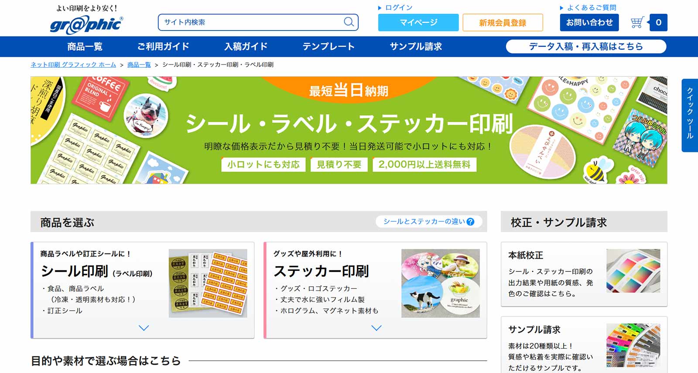Image resolution: width=698 pixels, height=373 pixels.
Task: Click the 最短当日納期 banner badge
Action: pos(349,90)
